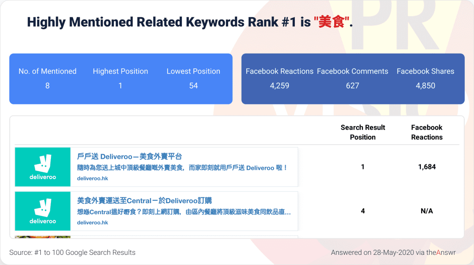This screenshot has width=474, height=265.
Task: Click the Facebook Reactions label in the dark blue card
Action: [280, 72]
